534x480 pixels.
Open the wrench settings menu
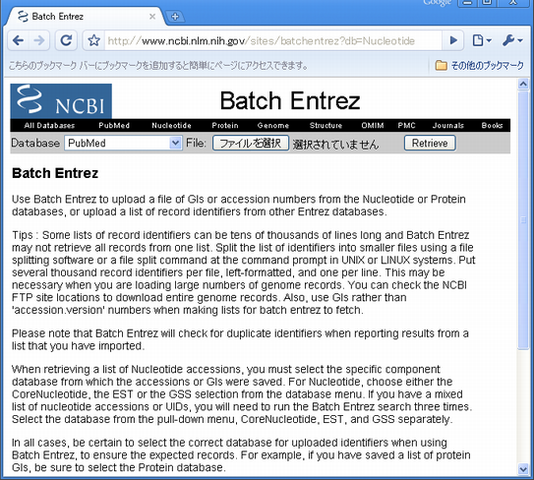pyautogui.click(x=512, y=41)
